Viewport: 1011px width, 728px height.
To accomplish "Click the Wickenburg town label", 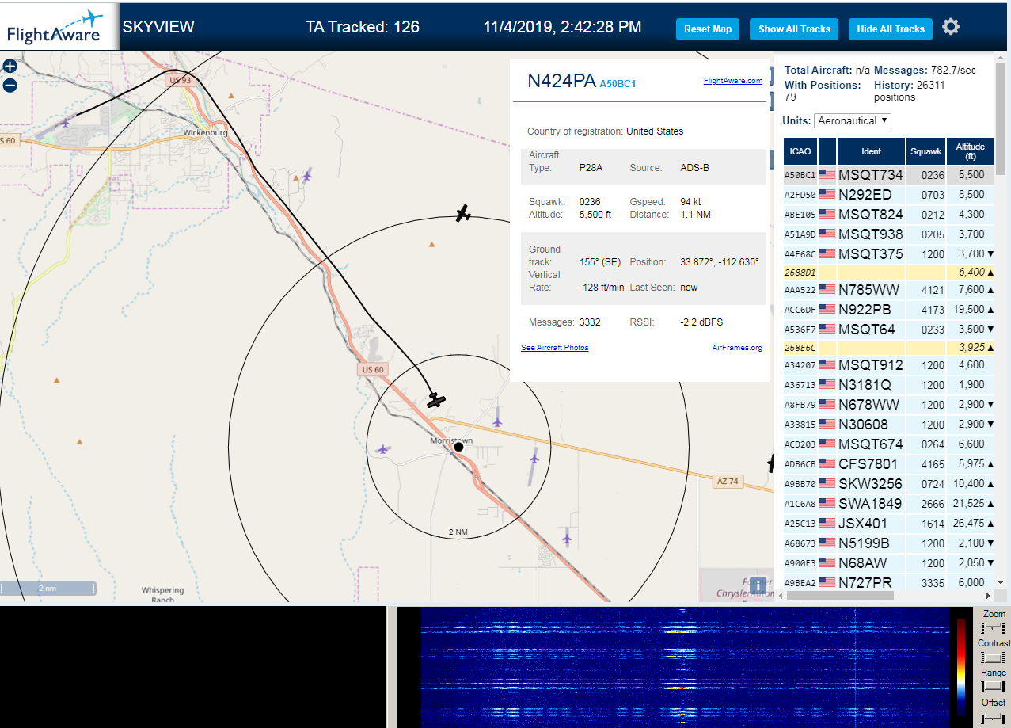I will 205,132.
